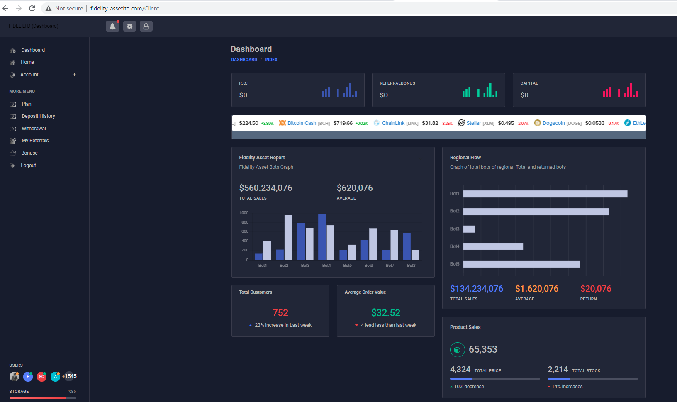Select Logout in the sidebar
Screen dimensions: 677x402
pyautogui.click(x=28, y=166)
